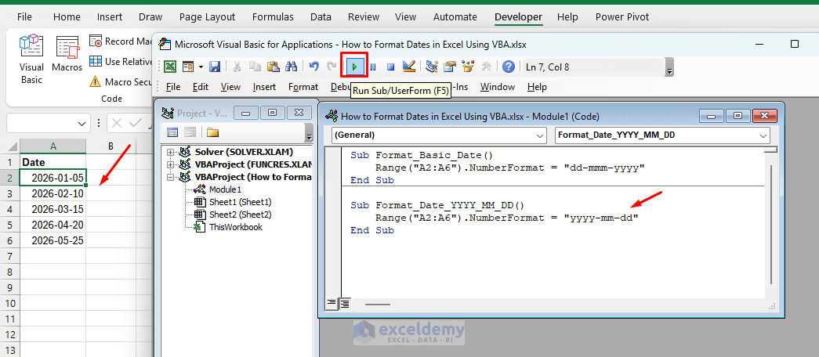The image size is (819, 357).
Task: Click the Redo arrow in VBA toolbar
Action: click(332, 67)
